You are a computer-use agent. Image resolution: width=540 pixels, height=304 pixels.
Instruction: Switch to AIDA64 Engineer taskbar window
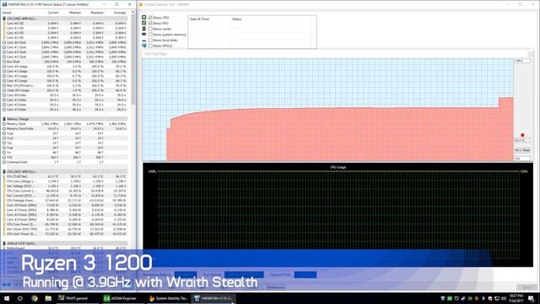(121, 298)
